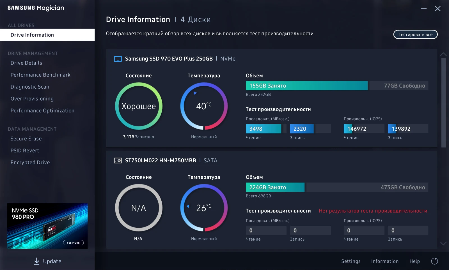This screenshot has height=270, width=449.
Task: Click the N/A status ring for ST750LM022
Action: 139,208
